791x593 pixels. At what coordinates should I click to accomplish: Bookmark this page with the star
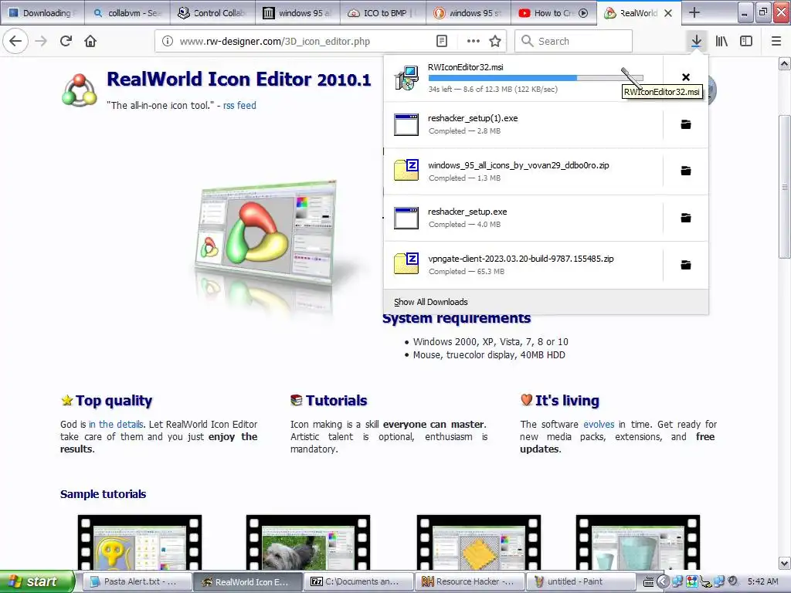495,41
